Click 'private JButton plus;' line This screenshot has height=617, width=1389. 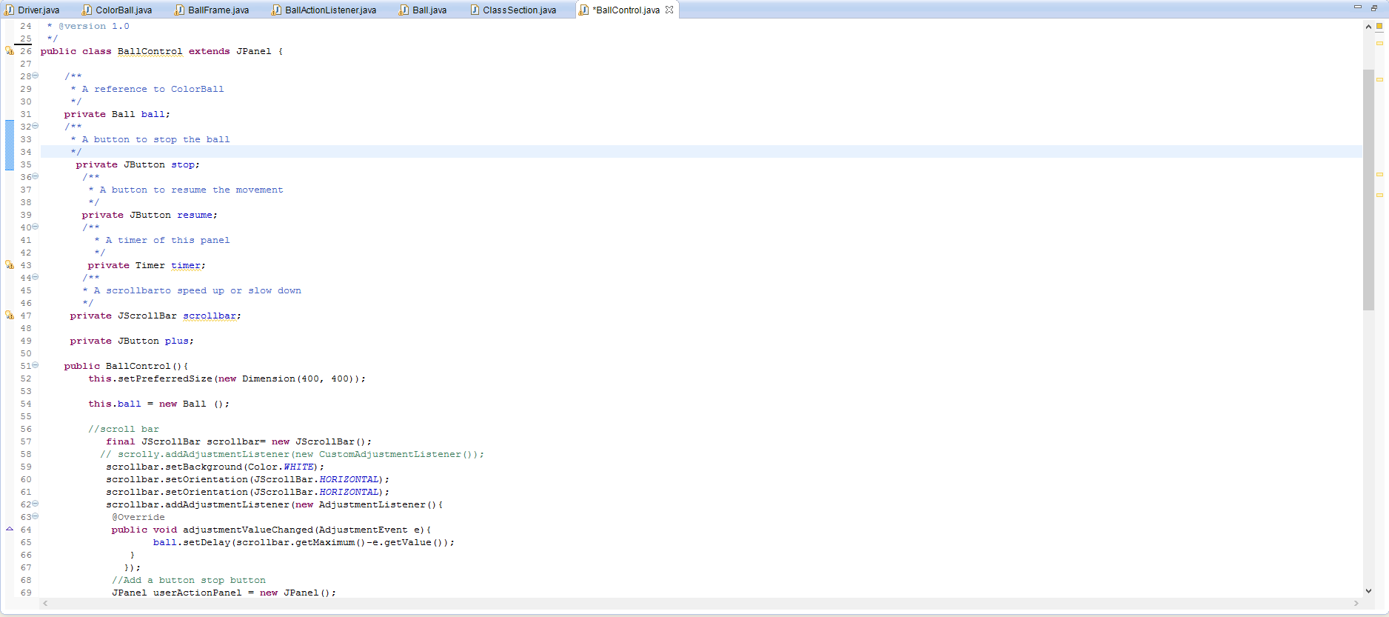pyautogui.click(x=132, y=341)
